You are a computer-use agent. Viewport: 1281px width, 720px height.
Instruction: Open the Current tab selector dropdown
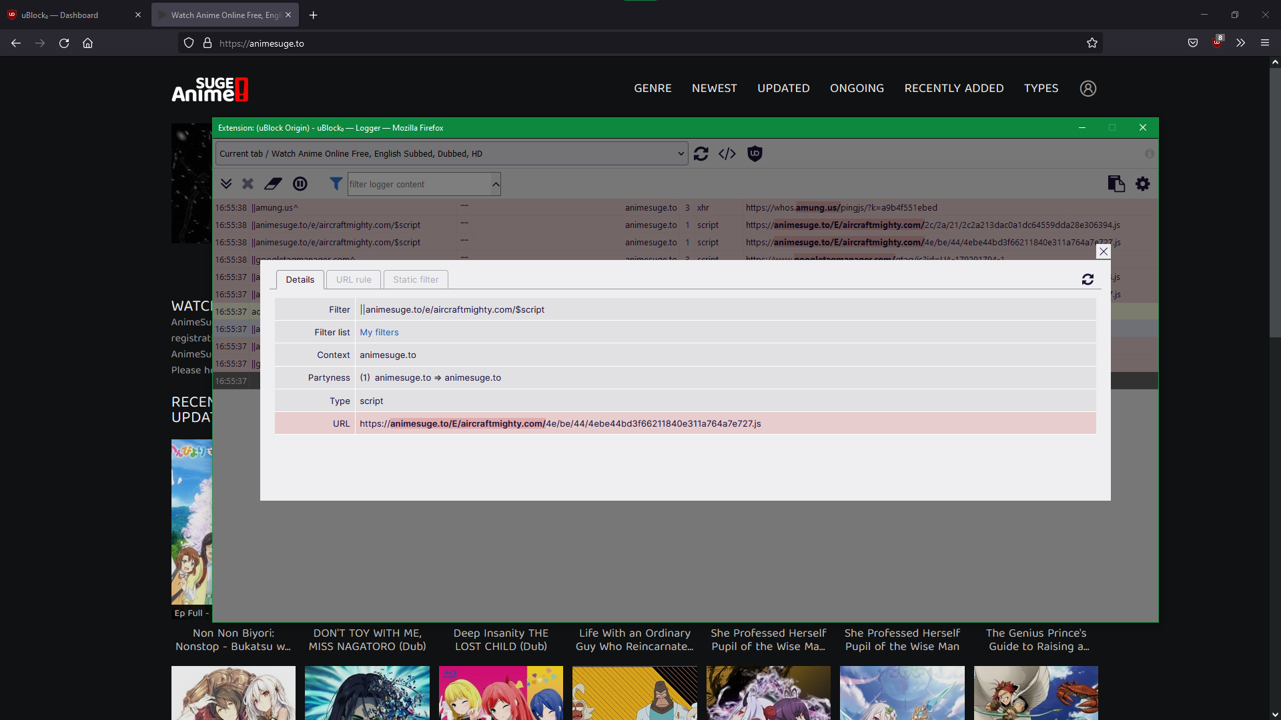coord(451,154)
